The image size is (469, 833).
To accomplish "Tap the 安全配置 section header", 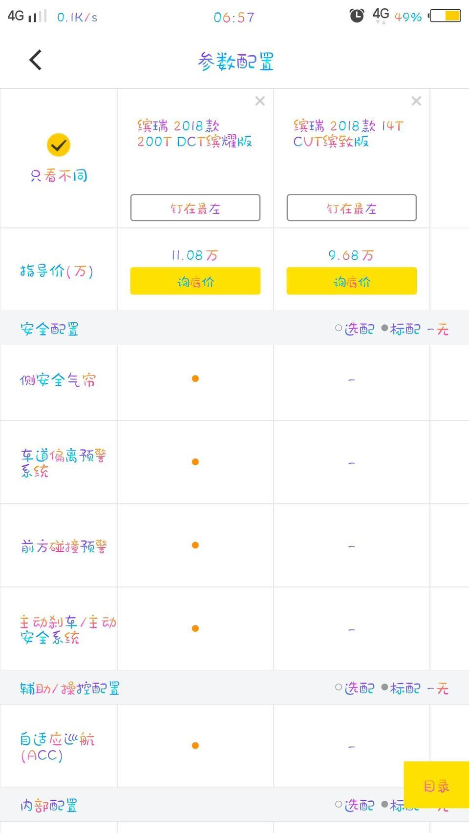I will pos(49,329).
